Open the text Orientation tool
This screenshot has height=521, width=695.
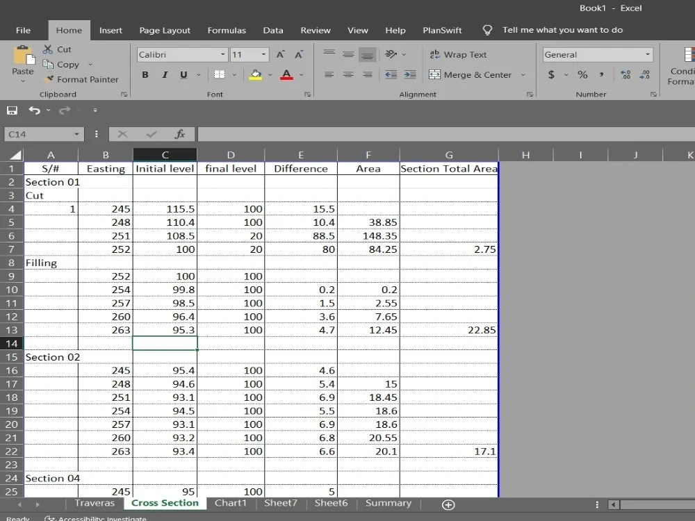391,54
